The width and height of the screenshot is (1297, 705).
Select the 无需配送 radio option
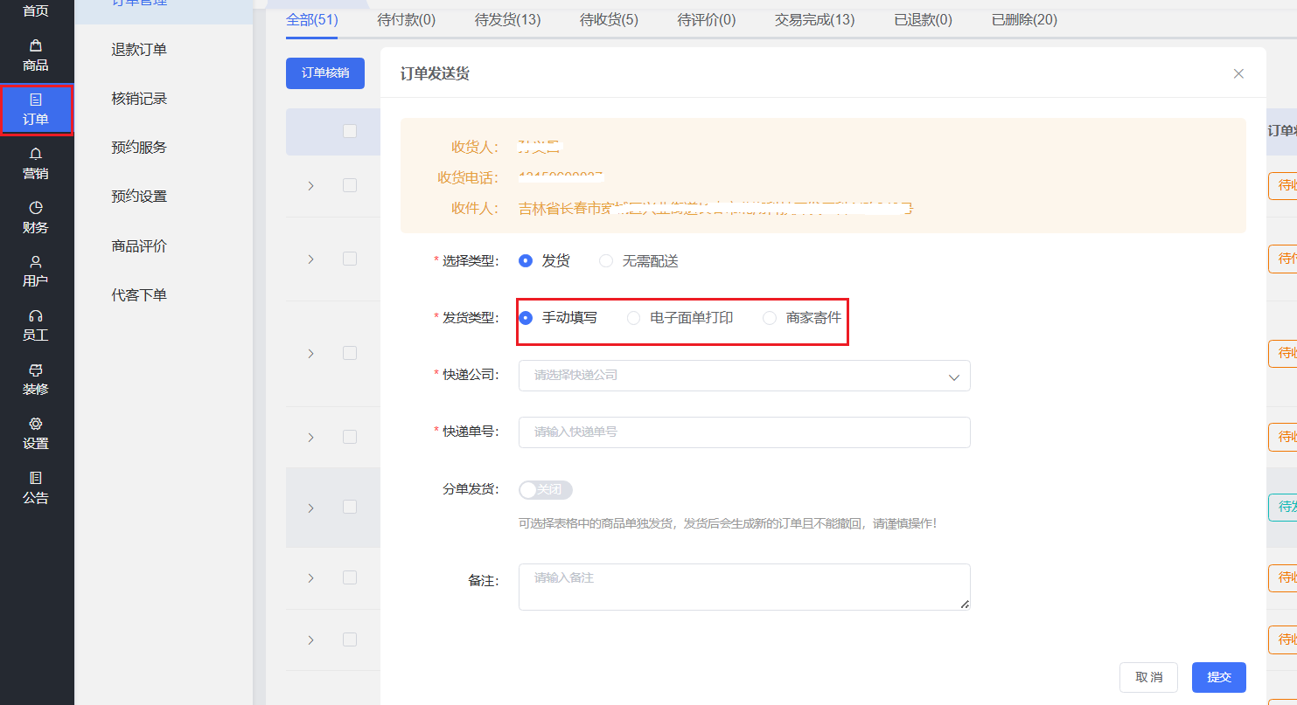click(x=638, y=260)
